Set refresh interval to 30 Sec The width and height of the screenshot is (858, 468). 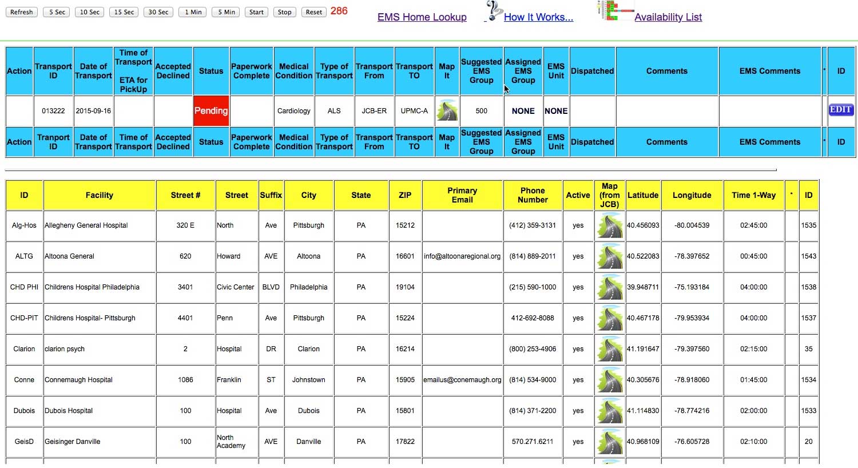(158, 12)
